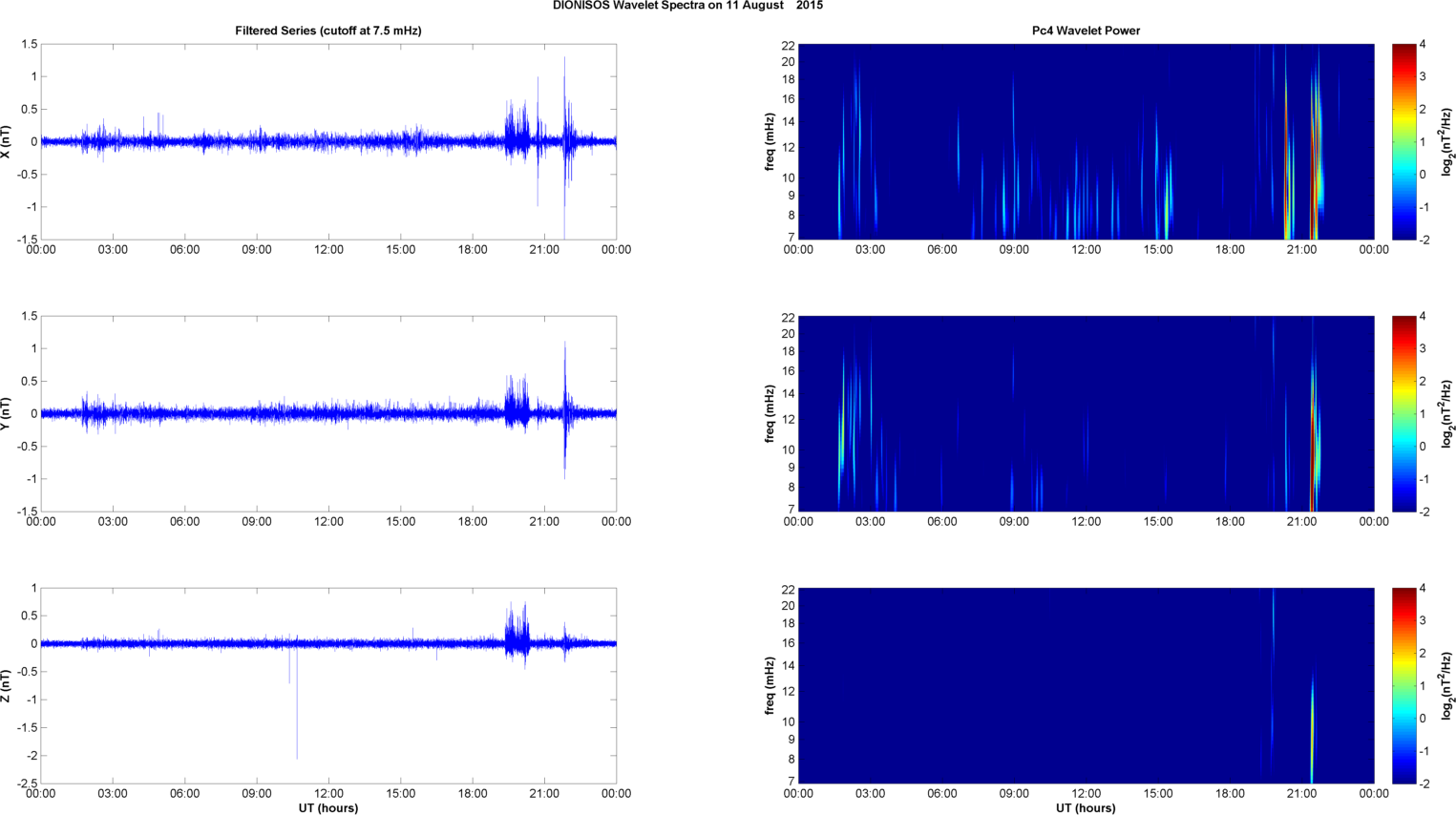
Task: Click the '22' frequency tick on the middle spectrogram
Action: 788,318
